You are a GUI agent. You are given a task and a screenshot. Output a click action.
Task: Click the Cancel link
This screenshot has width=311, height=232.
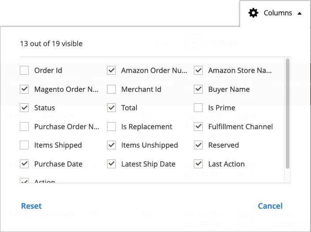tap(270, 206)
